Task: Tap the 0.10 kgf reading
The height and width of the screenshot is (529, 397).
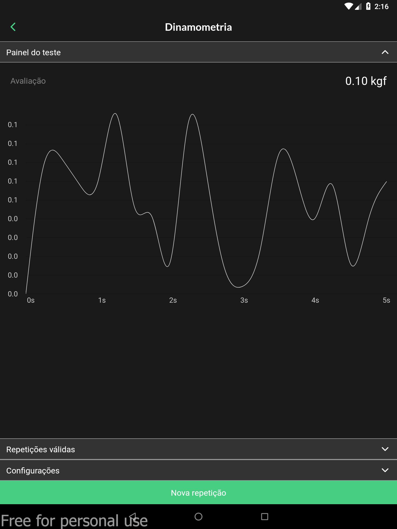Action: (366, 81)
